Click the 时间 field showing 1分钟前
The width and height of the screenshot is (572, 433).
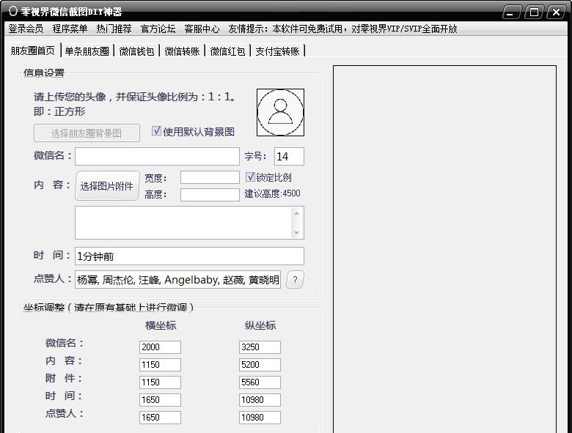(189, 256)
